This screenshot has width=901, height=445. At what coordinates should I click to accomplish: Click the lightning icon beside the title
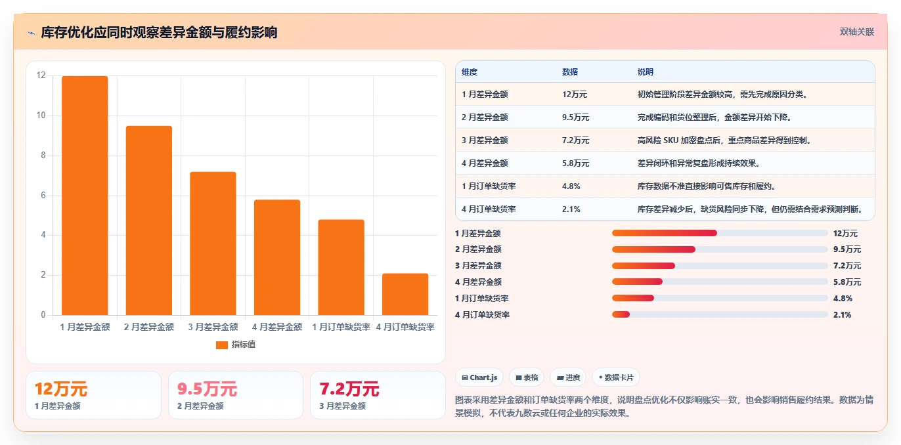pos(32,33)
